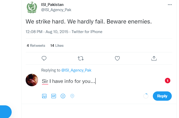Image resolution: width=179 pixels, height=118 pixels.
Task: Click the red character count badge
Action: click(167, 81)
